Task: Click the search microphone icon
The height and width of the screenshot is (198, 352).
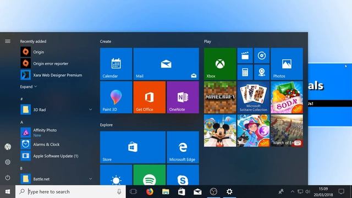Action: (119, 192)
